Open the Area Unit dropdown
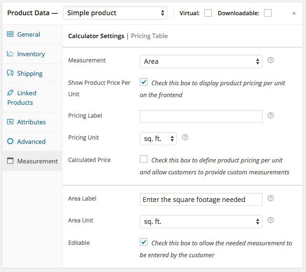This screenshot has width=306, height=272. tap(200, 222)
